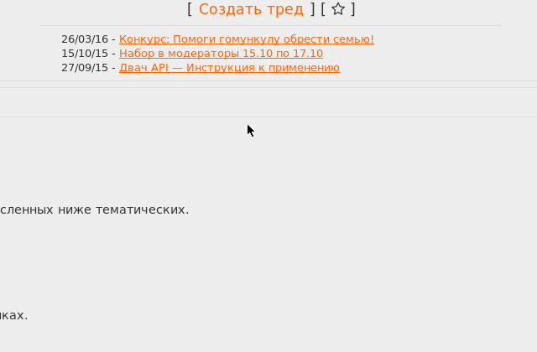The image size is (537, 352).
Task: Click the truncated word 'сленных'
Action: (x=27, y=210)
